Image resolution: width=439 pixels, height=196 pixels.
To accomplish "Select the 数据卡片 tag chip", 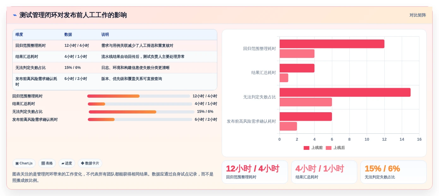I will (90, 163).
